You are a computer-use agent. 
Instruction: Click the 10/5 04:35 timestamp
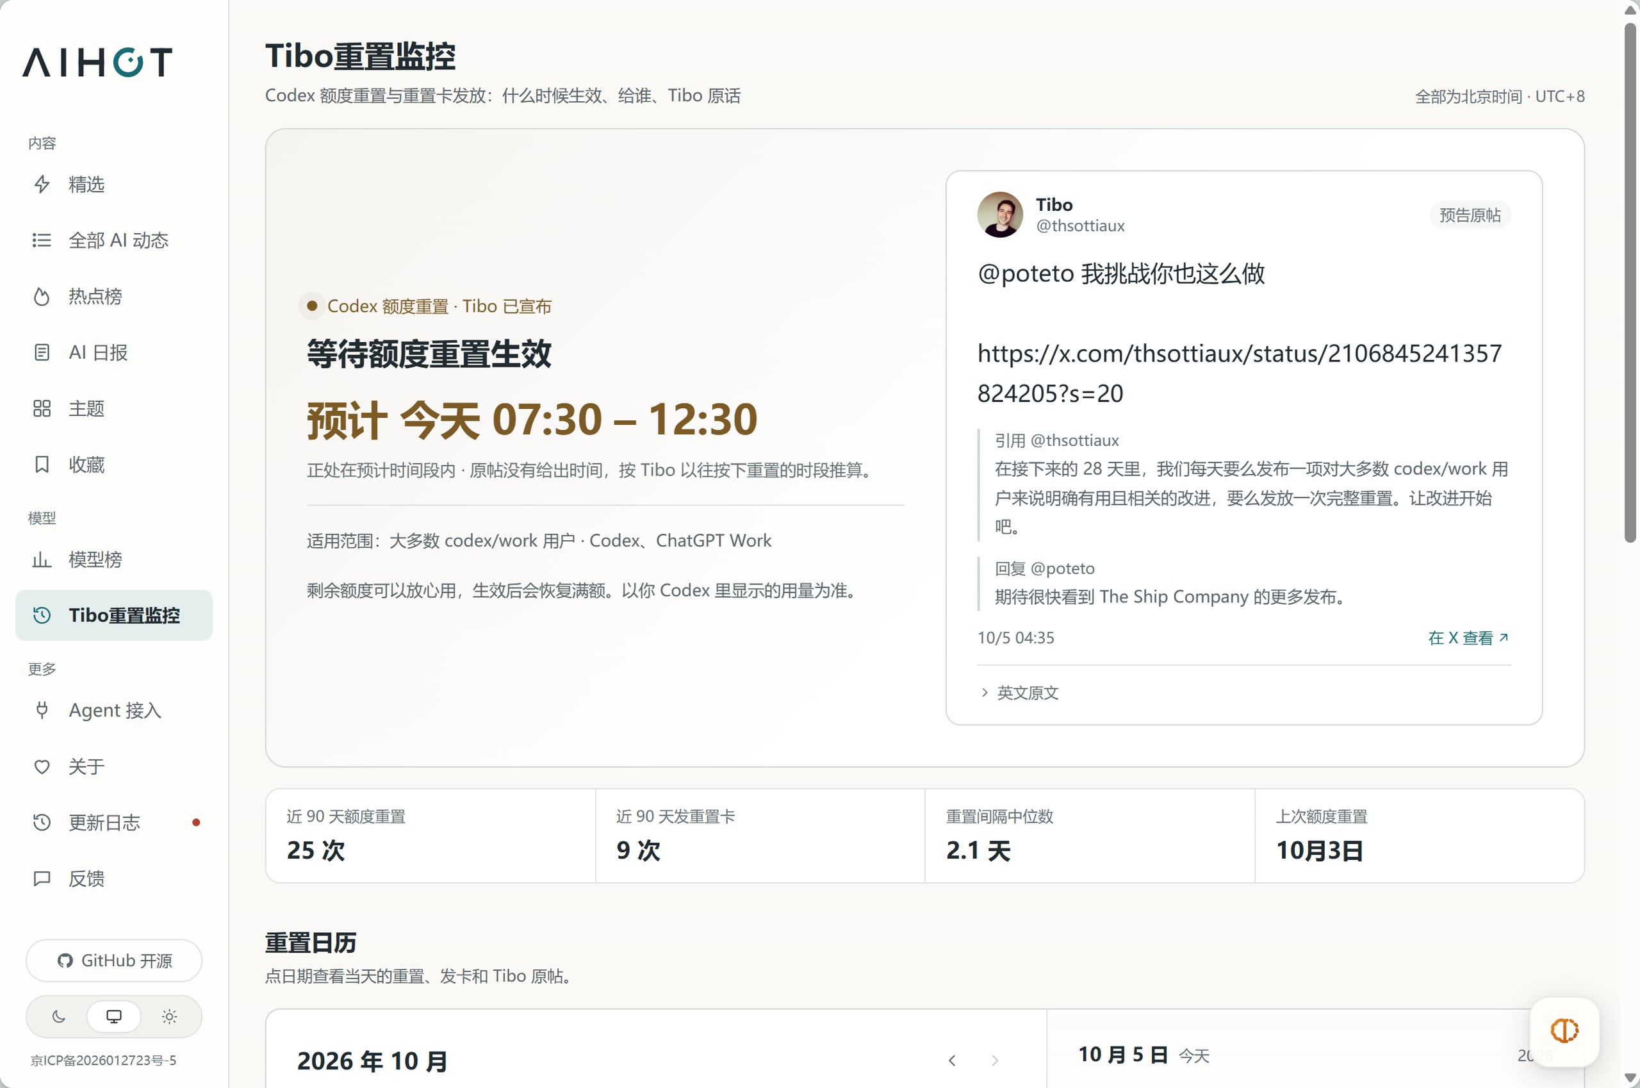(x=1015, y=638)
